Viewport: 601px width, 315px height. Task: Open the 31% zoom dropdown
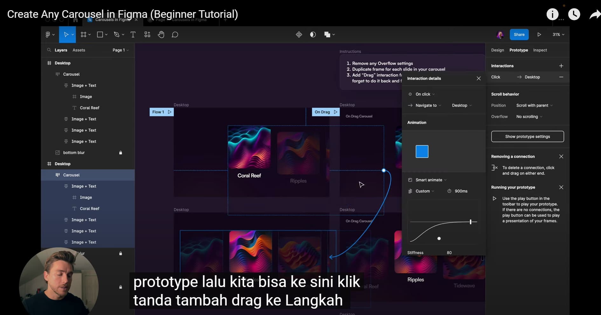click(x=558, y=34)
